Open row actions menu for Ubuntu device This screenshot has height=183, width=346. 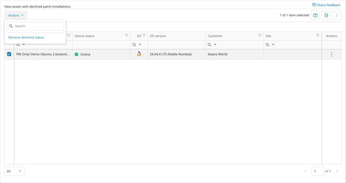click(x=331, y=54)
